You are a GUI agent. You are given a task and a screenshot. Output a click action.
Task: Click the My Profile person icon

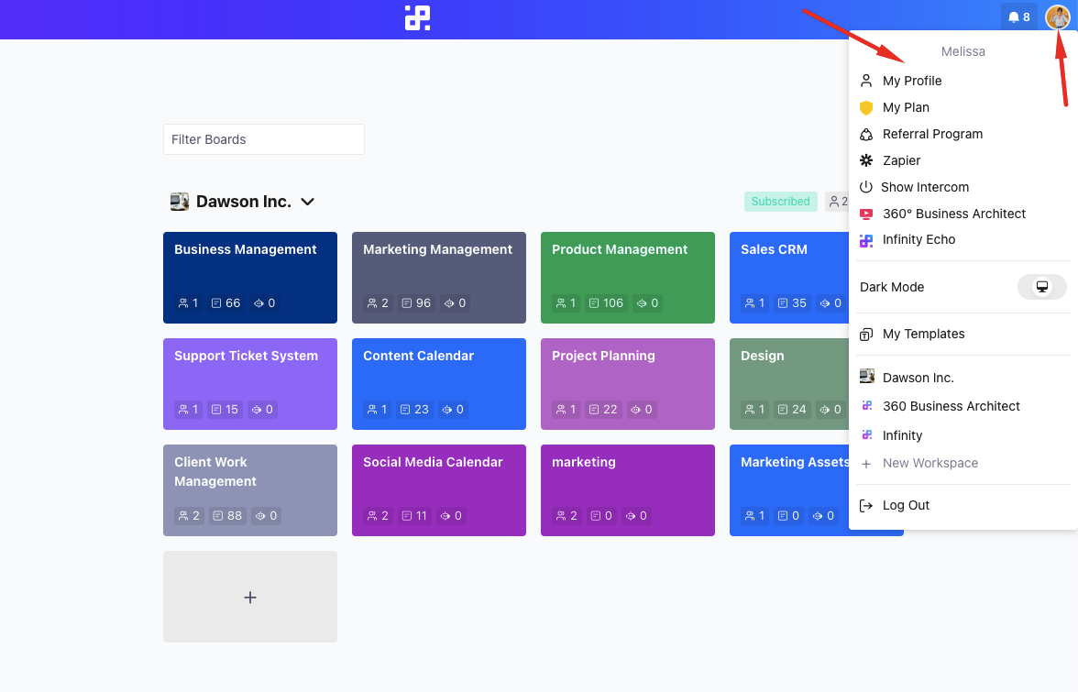pyautogui.click(x=865, y=81)
